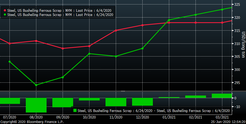Select the red data point at 09/2020
This screenshot has width=246, height=124.
(x=63, y=48)
